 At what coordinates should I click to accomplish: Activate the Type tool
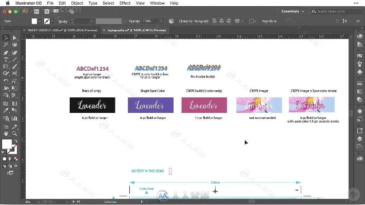point(6,59)
